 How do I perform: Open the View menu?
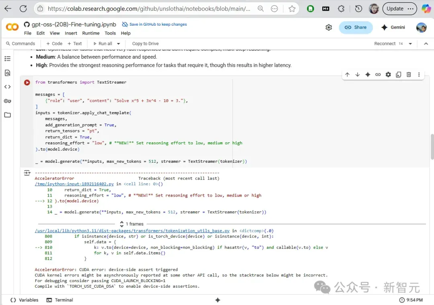[55, 33]
